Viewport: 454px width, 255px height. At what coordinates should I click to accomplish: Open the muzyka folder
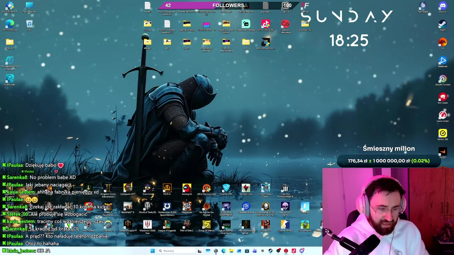coord(147,25)
